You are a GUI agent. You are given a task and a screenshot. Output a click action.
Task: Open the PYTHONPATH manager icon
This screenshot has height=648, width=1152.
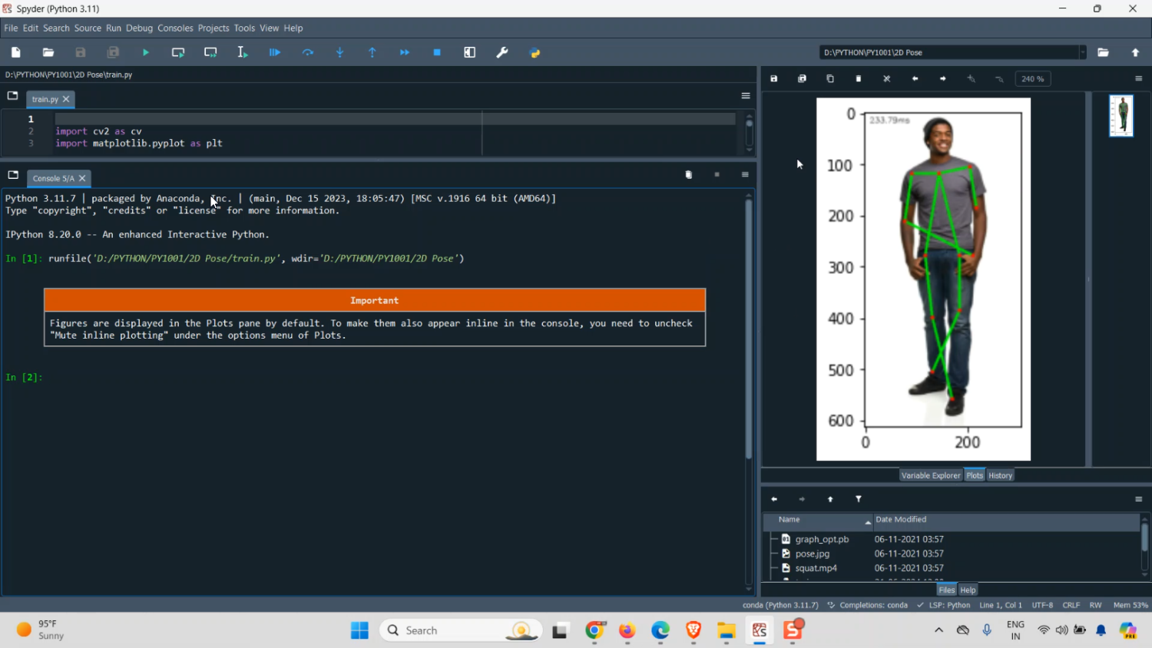click(x=535, y=53)
